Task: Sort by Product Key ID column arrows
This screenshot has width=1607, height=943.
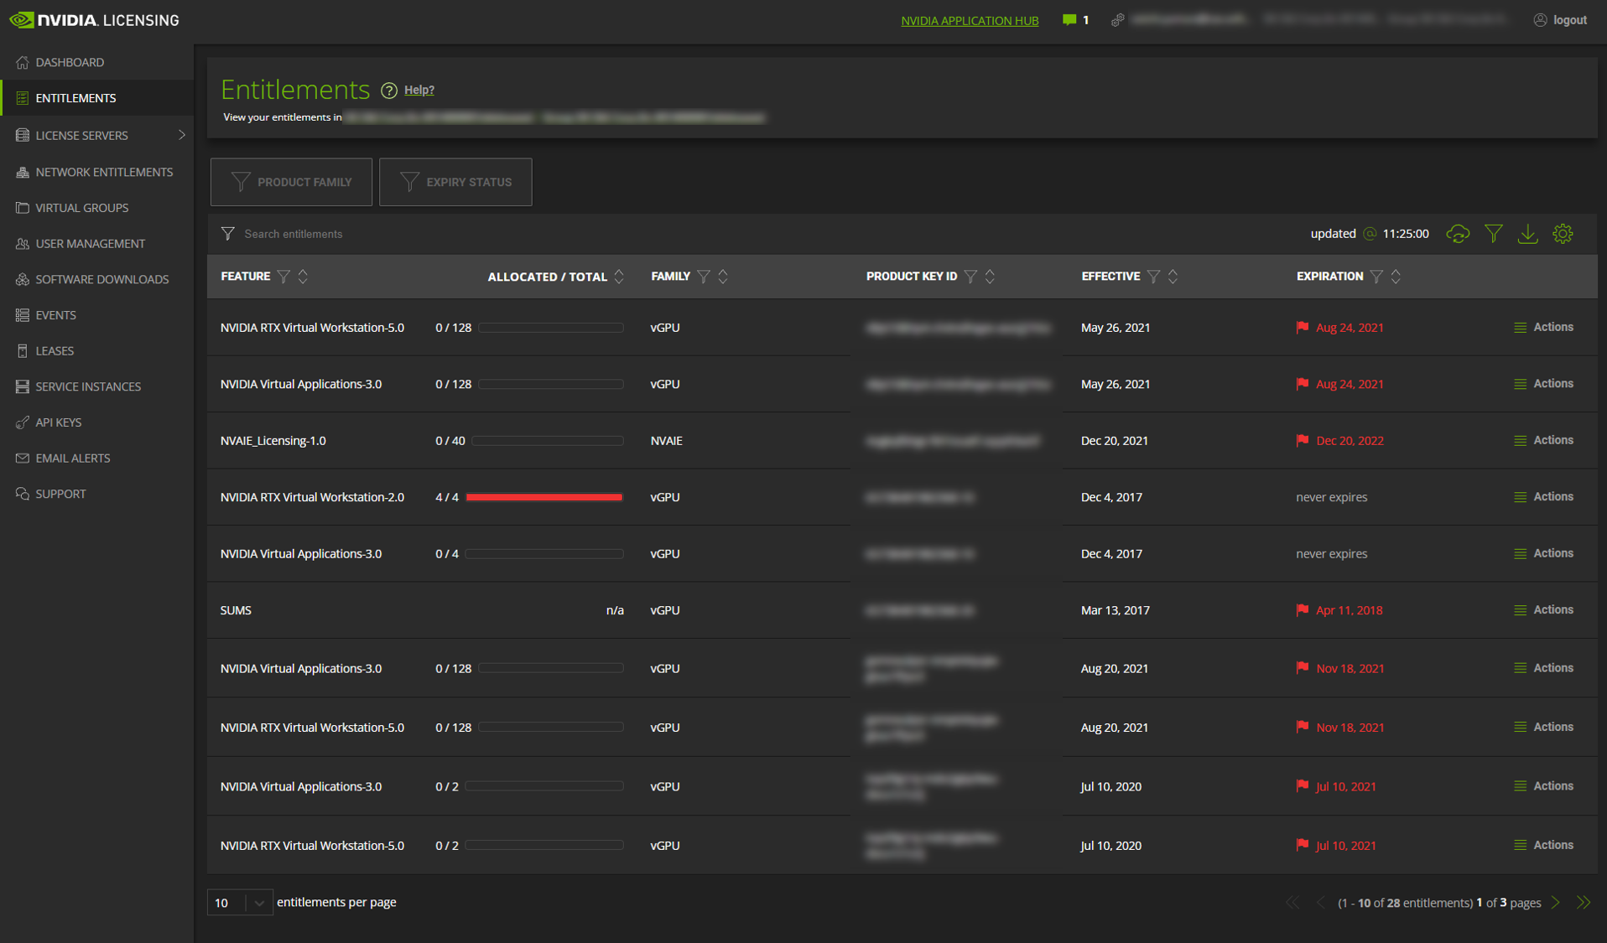Action: click(x=990, y=277)
